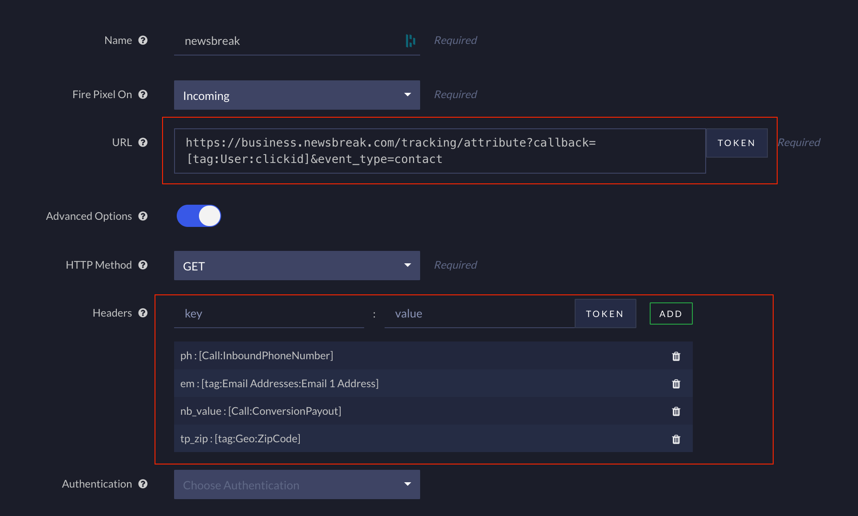Viewport: 858px width, 516px height.
Task: Click help icon beside Fire Pixel On
Action: 143,95
